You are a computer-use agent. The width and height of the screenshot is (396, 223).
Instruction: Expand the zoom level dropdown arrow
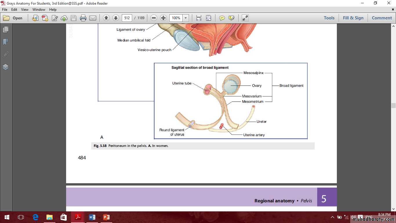(186, 18)
